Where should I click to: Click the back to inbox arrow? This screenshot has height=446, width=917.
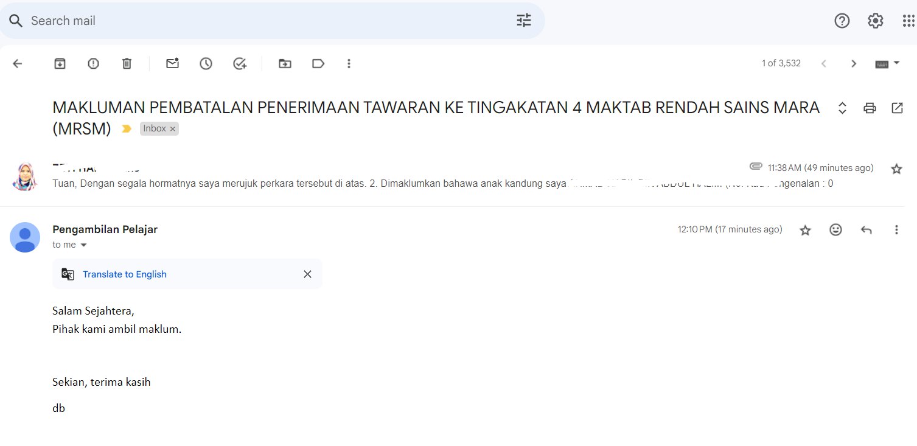(x=18, y=63)
